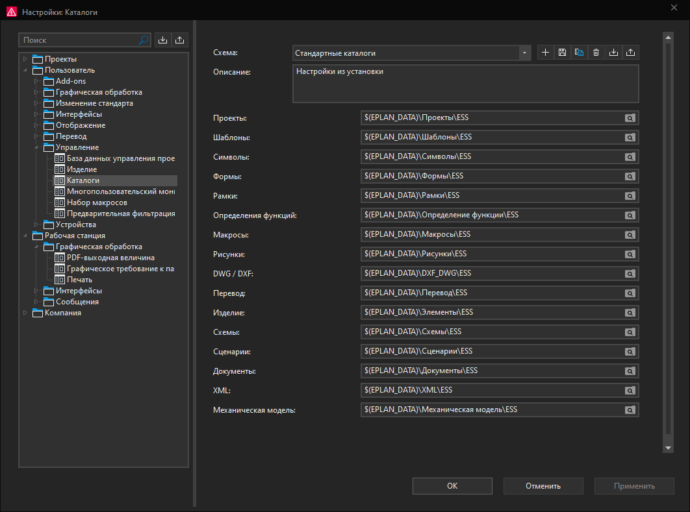Browse folder for the Определения функций path
This screenshot has width=690, height=512.
pyautogui.click(x=630, y=215)
